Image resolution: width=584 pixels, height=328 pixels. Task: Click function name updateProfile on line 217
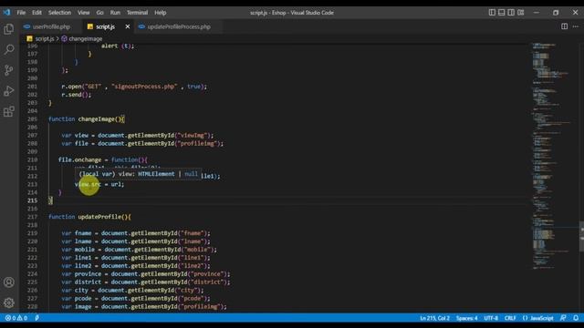pos(99,217)
